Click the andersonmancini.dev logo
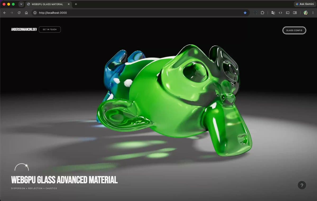Screen dimensions: 317x201 24,30
